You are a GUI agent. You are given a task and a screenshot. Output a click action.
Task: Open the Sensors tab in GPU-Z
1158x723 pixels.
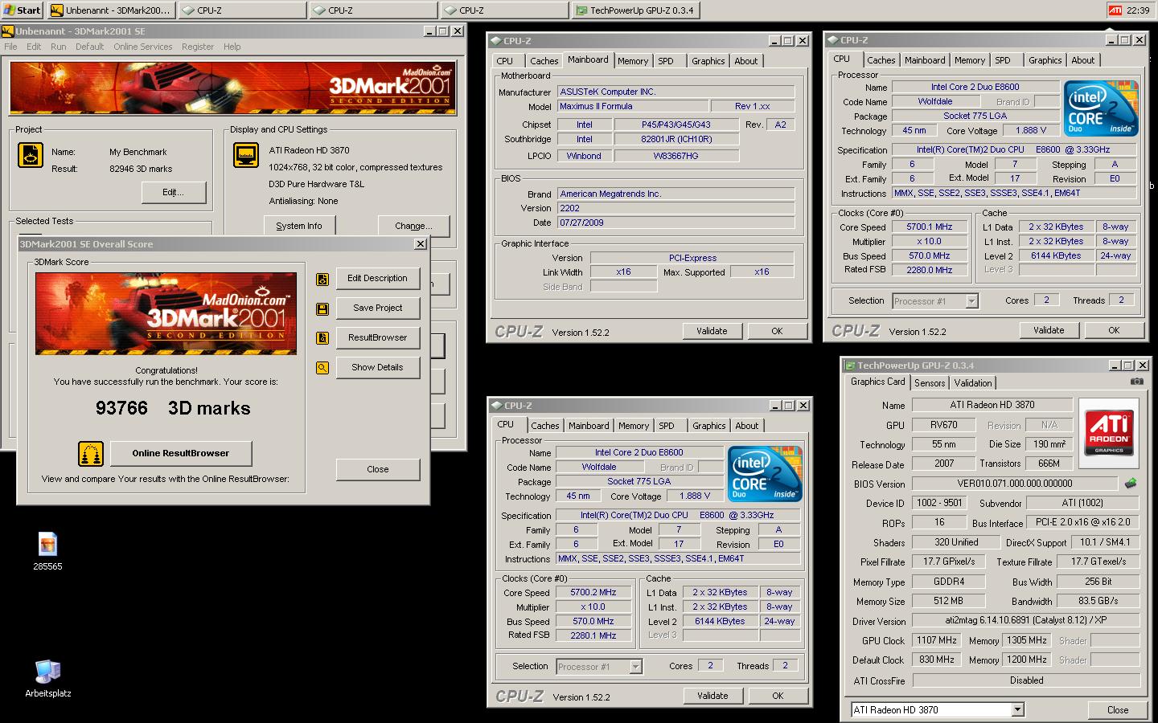click(x=930, y=383)
